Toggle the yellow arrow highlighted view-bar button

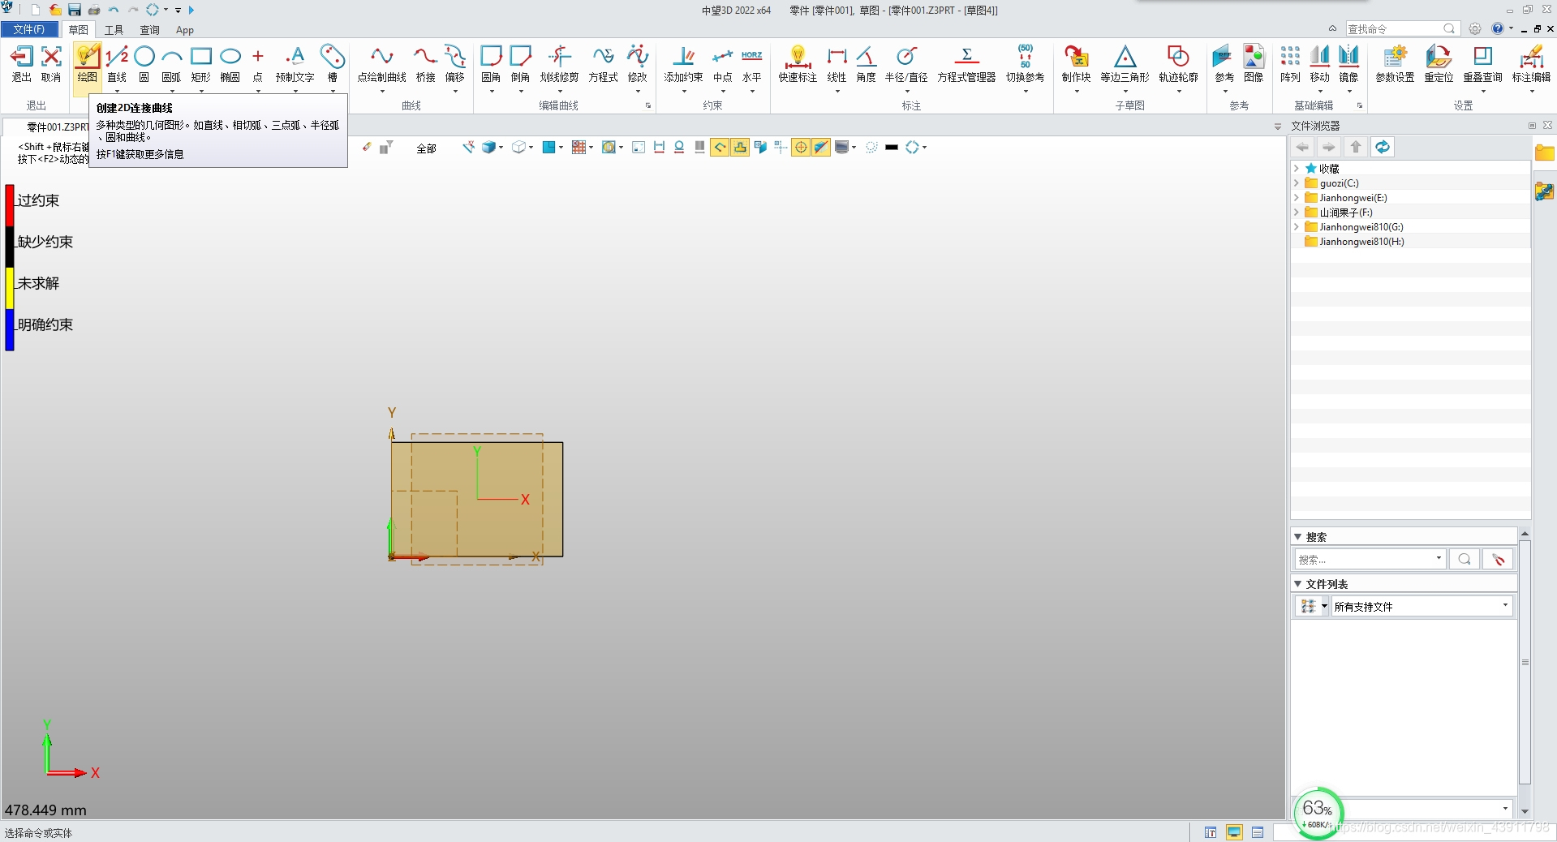click(x=720, y=147)
